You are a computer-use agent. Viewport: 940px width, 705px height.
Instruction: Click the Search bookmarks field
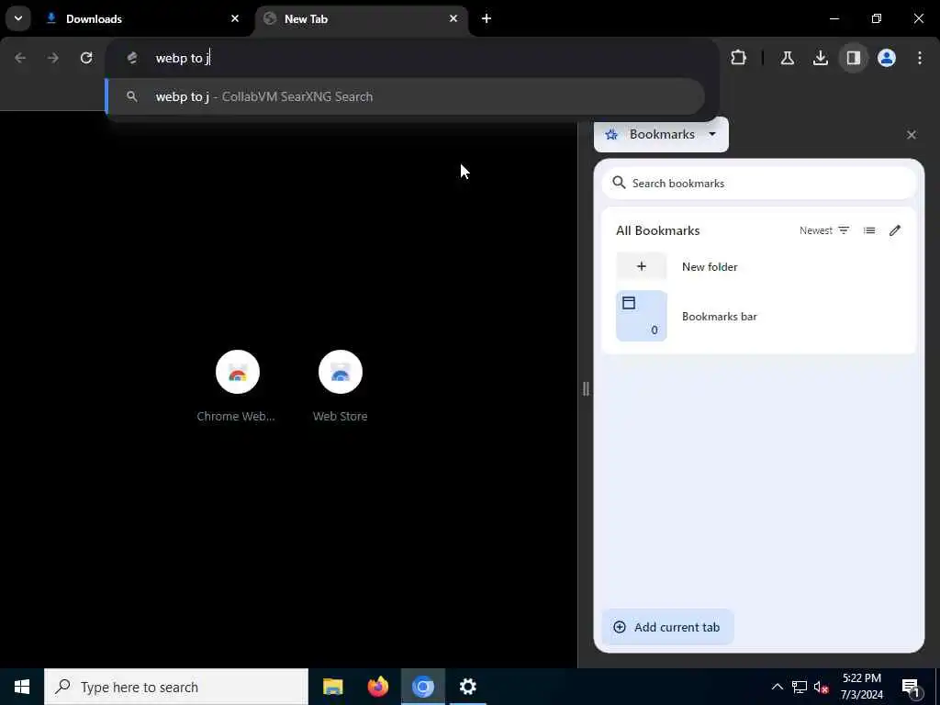click(x=759, y=184)
